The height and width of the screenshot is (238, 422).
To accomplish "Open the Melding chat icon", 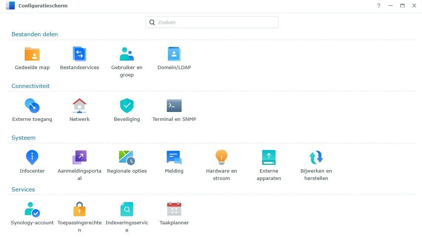I will pos(174,157).
